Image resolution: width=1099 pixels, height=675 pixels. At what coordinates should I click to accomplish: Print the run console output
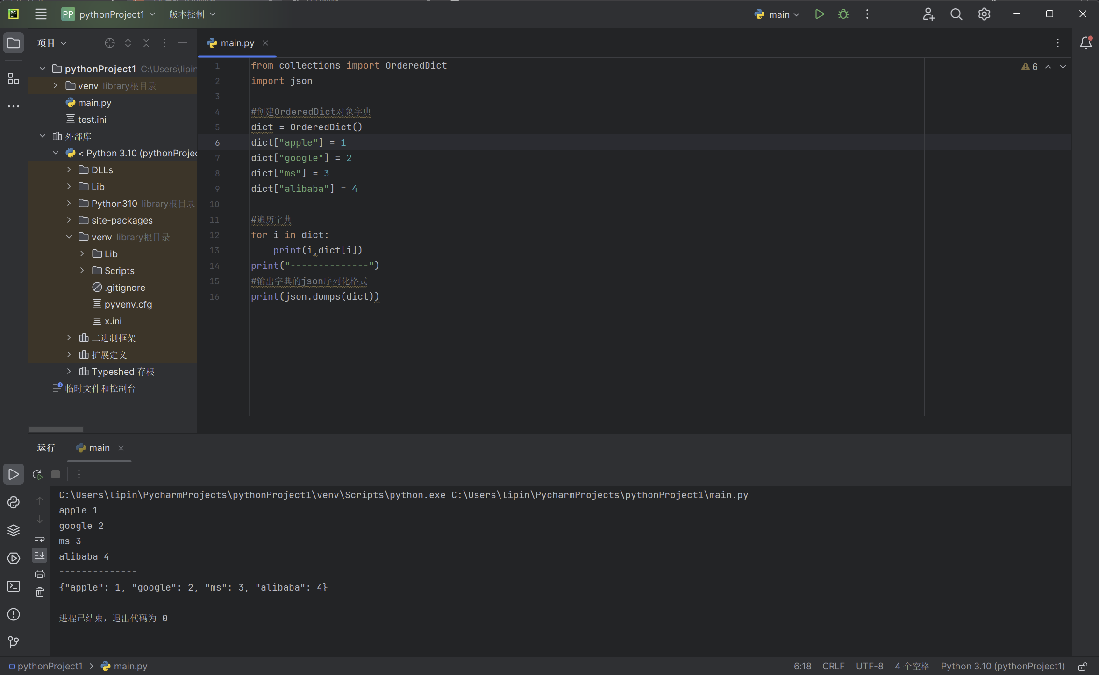[40, 574]
